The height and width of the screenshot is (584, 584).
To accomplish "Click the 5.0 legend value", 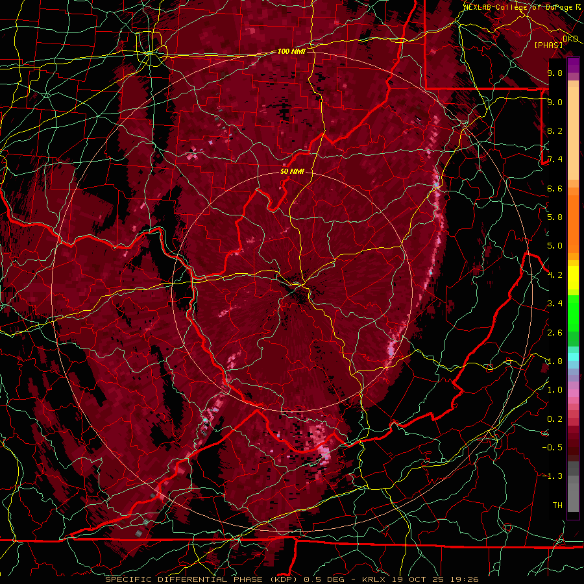I will tap(555, 246).
